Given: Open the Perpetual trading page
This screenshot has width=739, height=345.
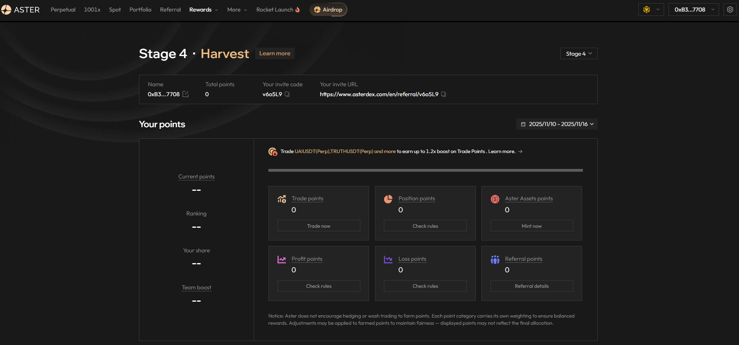Looking at the screenshot, I should (63, 10).
